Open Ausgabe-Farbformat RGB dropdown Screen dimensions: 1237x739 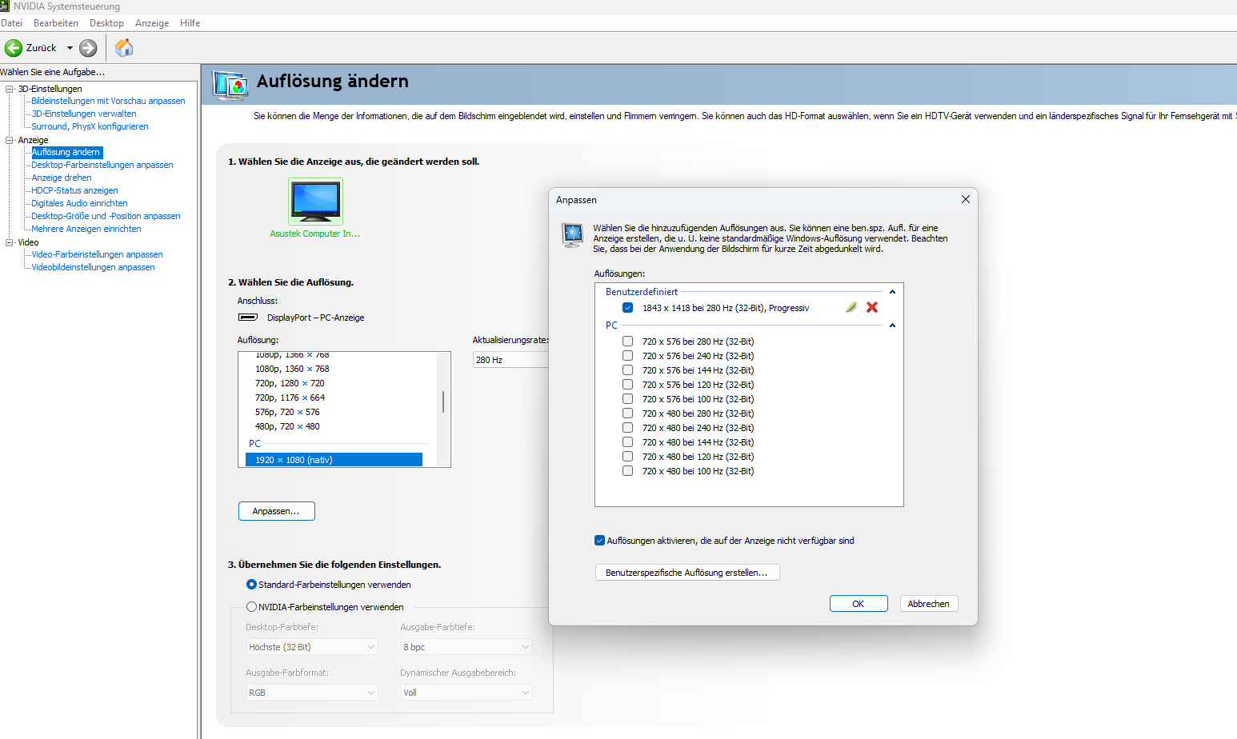click(x=311, y=693)
